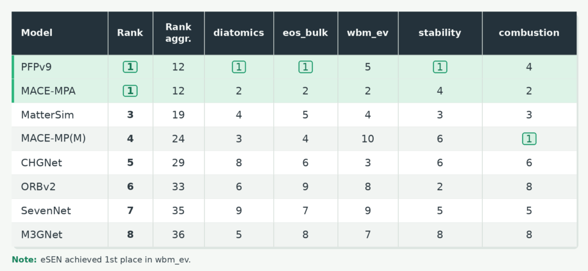Click the Note label below the table
Image resolution: width=588 pixels, height=271 pixels.
click(x=24, y=260)
